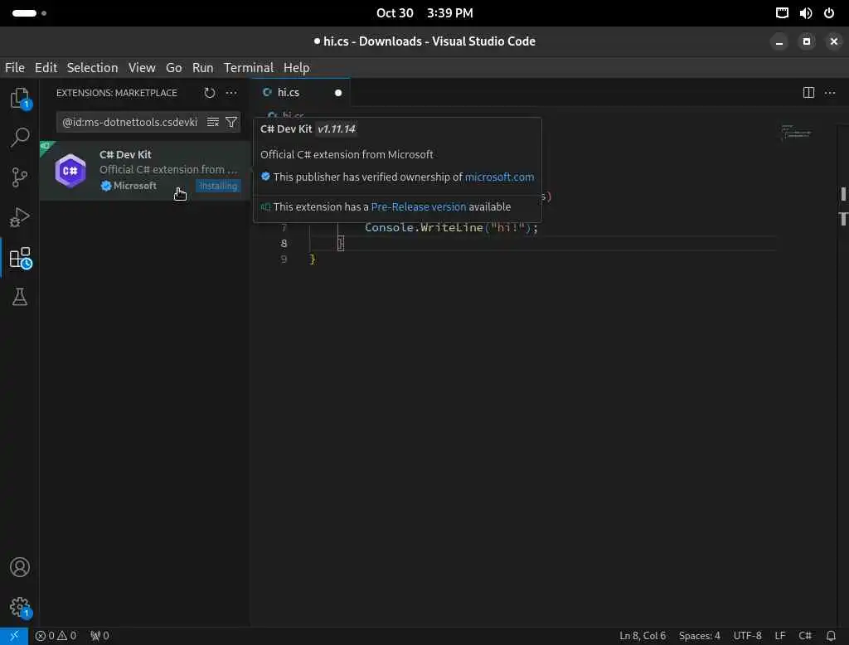Select C# language mode in status bar
Viewport: 849px width, 645px height.
[805, 635]
